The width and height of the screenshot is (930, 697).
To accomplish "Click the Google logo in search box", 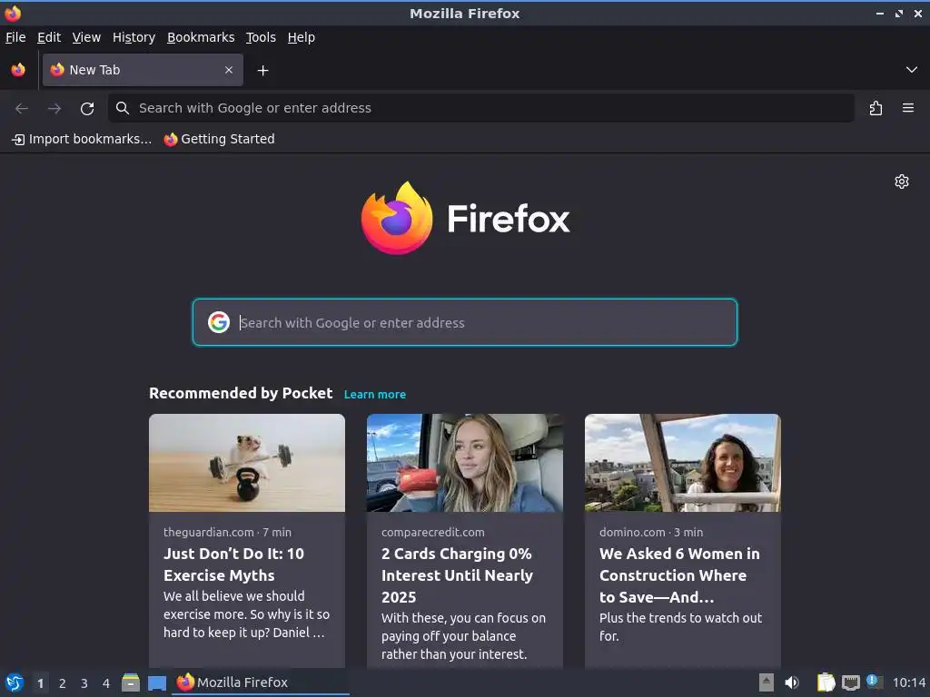I will point(219,322).
